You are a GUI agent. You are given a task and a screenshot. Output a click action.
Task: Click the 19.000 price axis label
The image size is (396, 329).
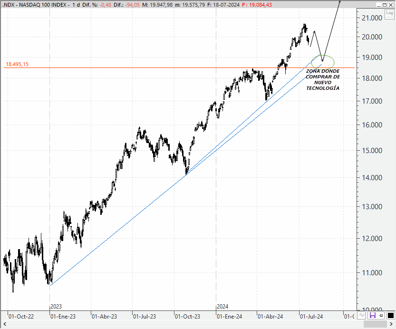[x=372, y=58]
